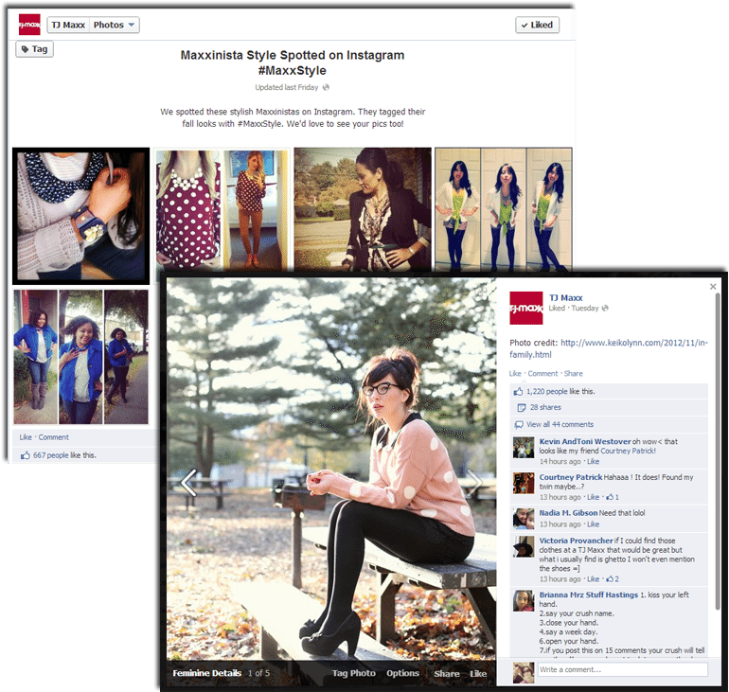This screenshot has width=729, height=692.
Task: Click the globe privacy icon beside Updated last Friday
Action: coord(326,87)
